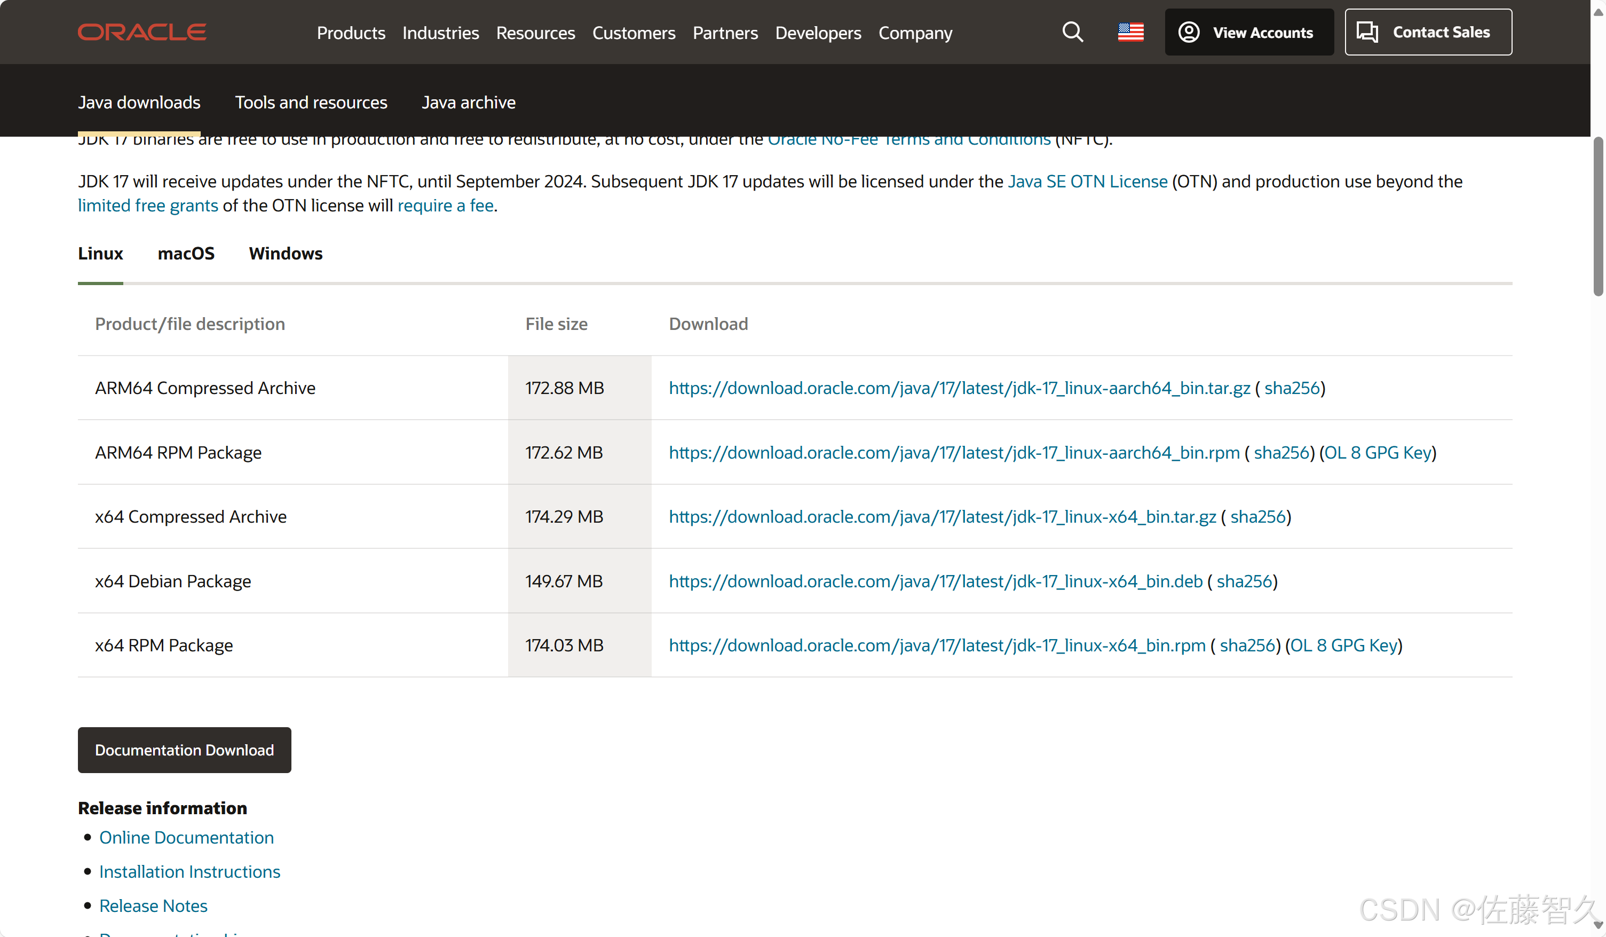Download jdk-17_linux-x64_bin.rpm link
Image resolution: width=1606 pixels, height=937 pixels.
tap(937, 645)
